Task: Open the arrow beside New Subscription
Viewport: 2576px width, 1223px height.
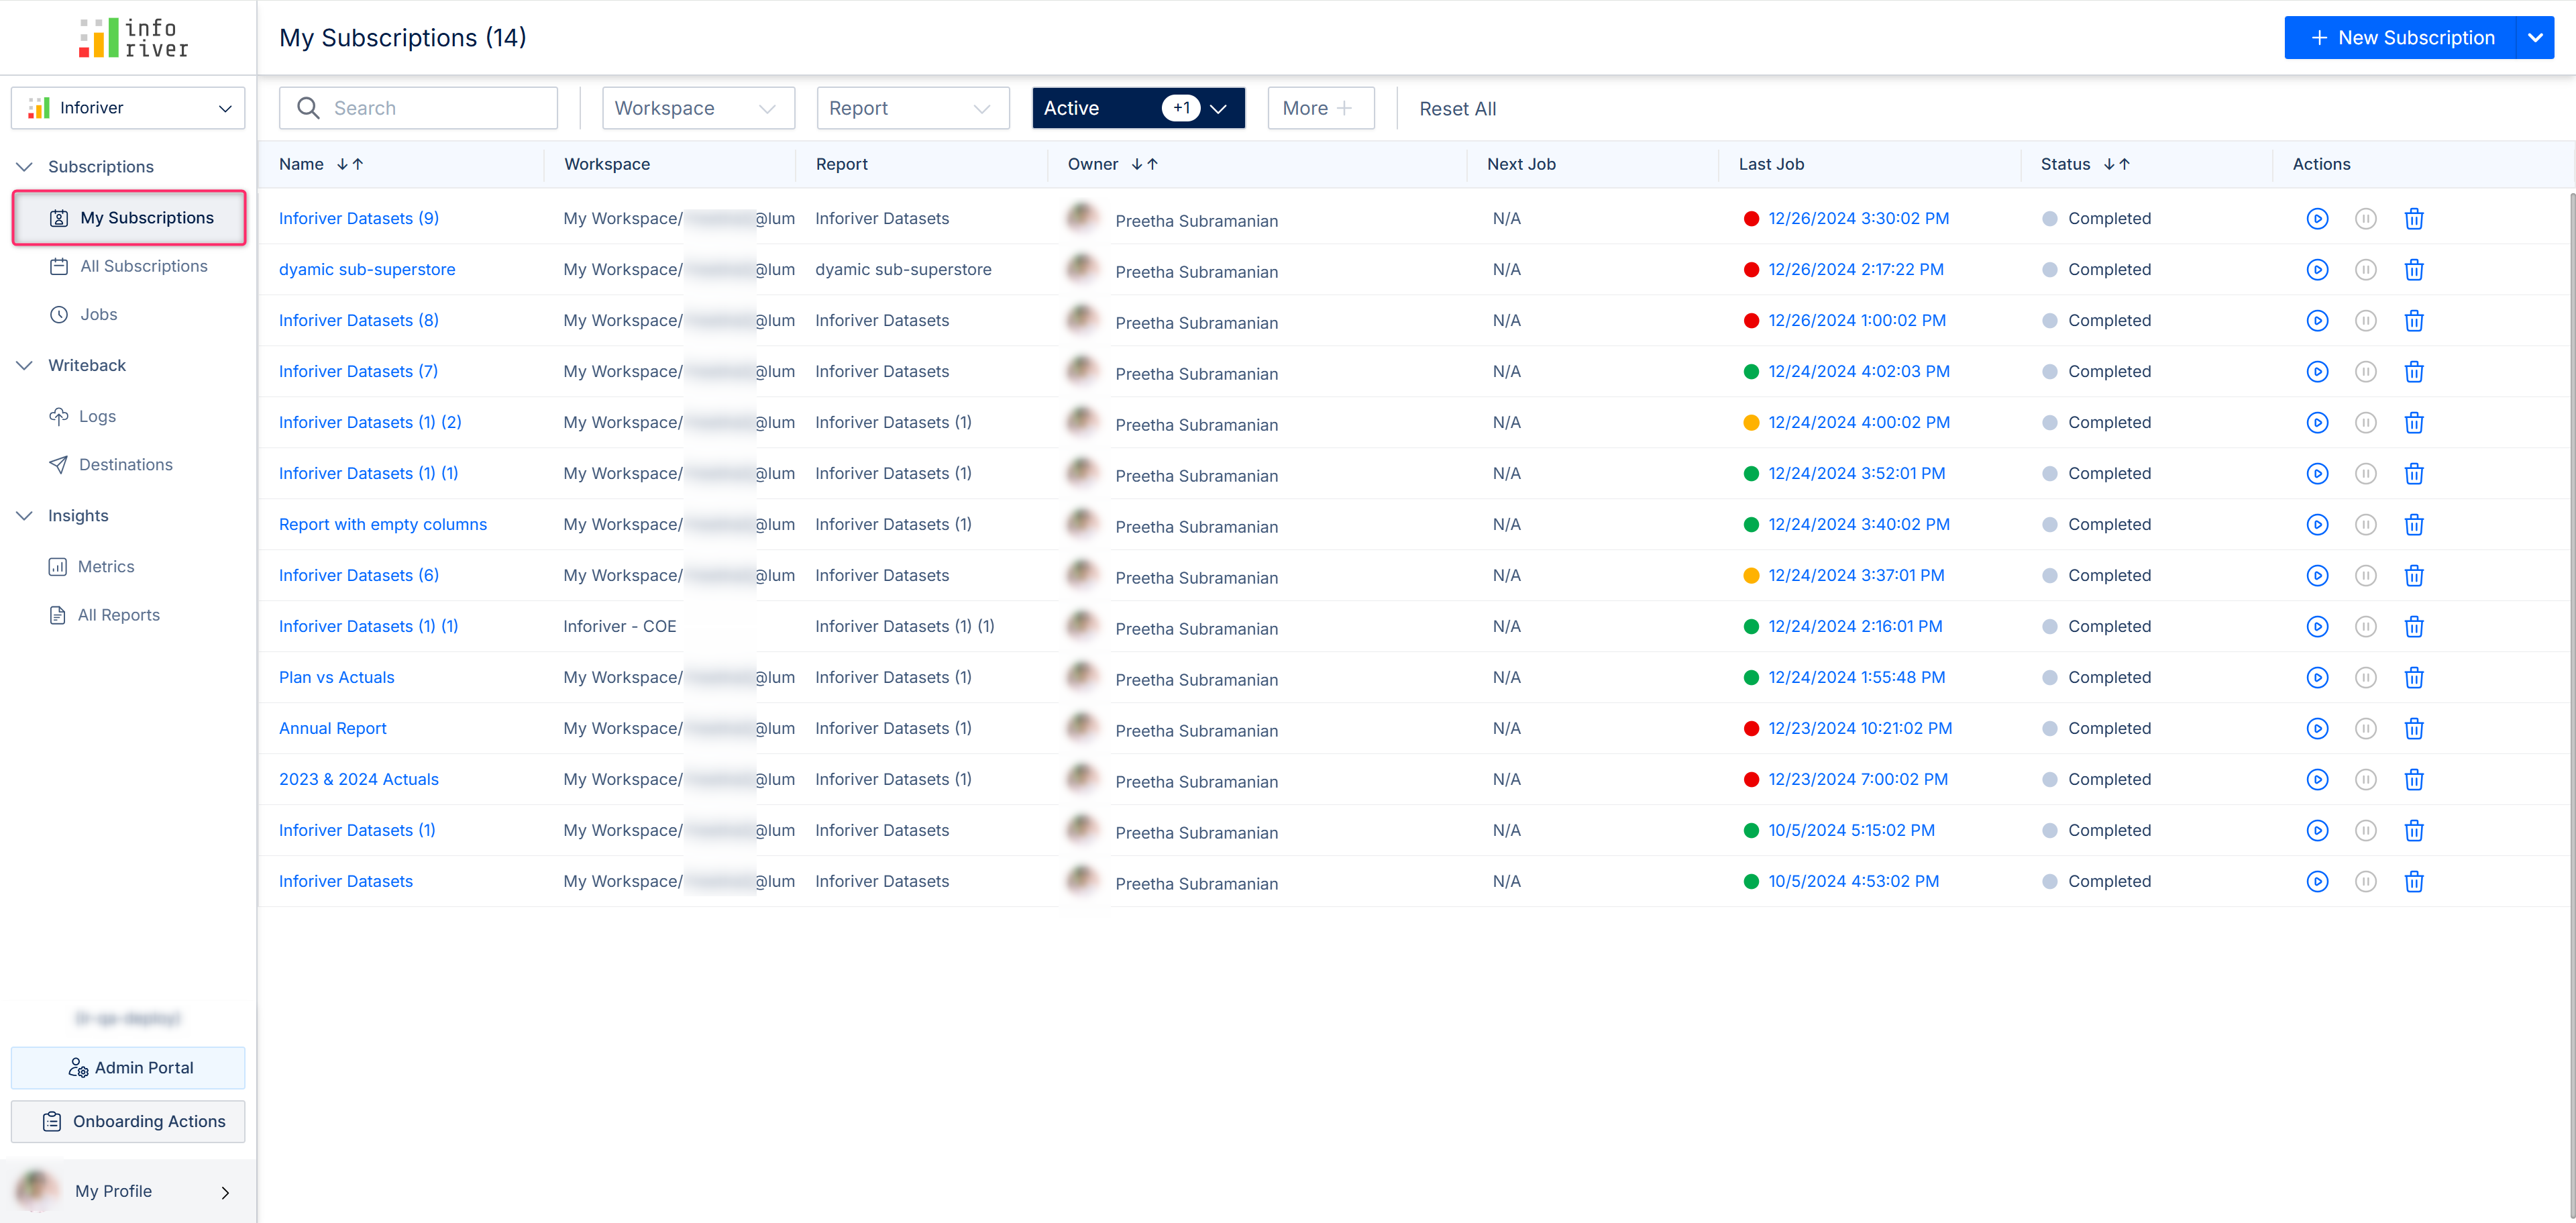Action: coord(2534,38)
